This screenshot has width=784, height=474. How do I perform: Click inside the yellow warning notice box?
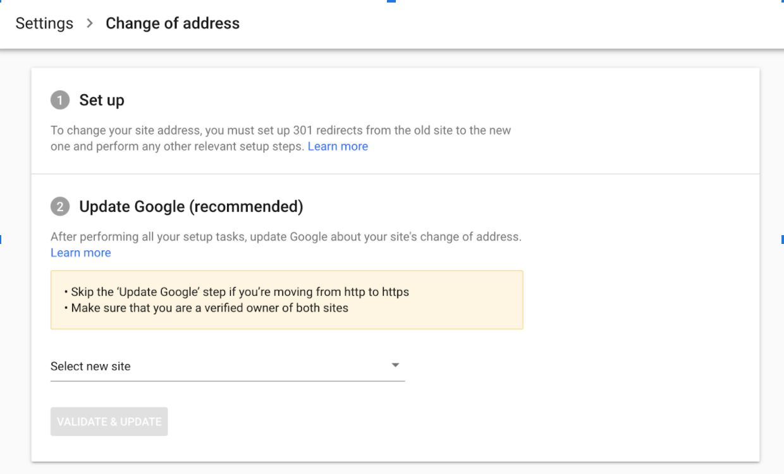pyautogui.click(x=286, y=299)
